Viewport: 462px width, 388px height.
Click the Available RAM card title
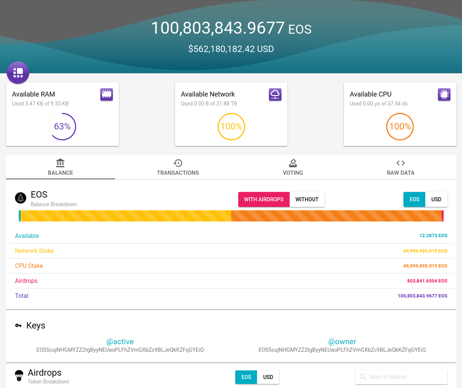[34, 94]
